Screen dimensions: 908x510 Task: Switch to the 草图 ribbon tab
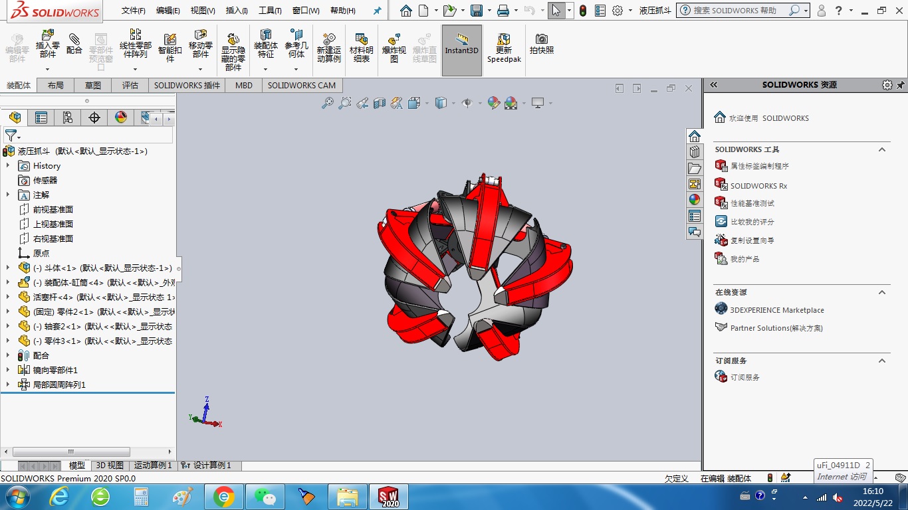93,85
